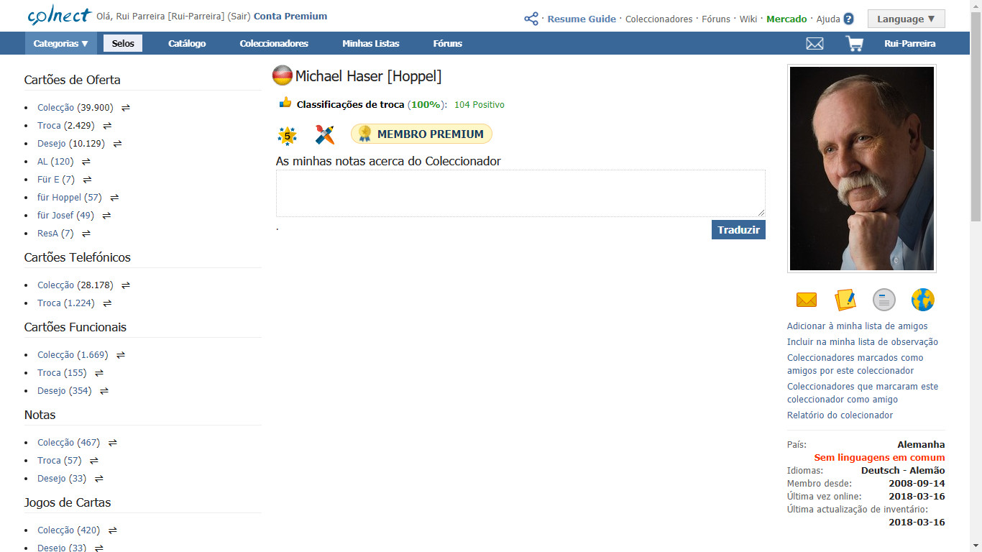
Task: Open the Rui-Parreira account menu
Action: (x=909, y=44)
